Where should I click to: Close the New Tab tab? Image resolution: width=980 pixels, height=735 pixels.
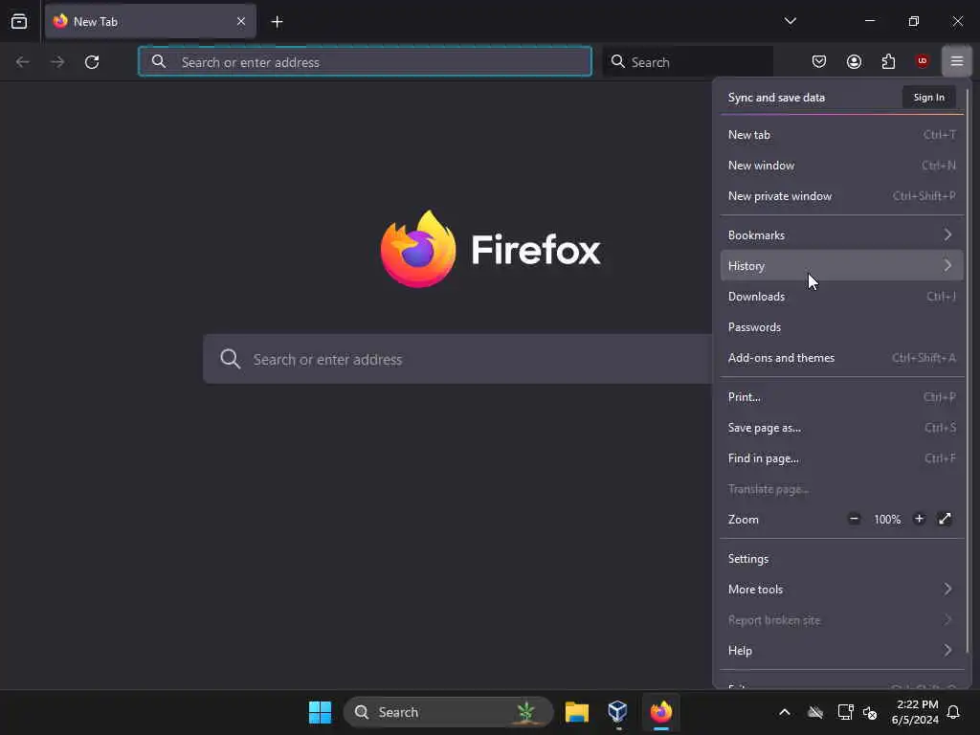pos(241,21)
